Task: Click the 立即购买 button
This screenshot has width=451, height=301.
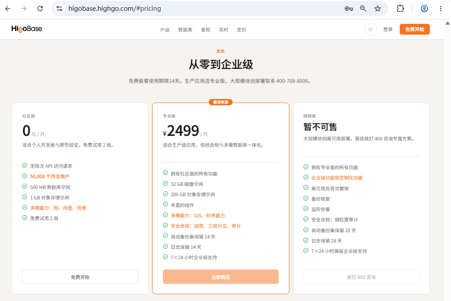Action: tap(221, 277)
